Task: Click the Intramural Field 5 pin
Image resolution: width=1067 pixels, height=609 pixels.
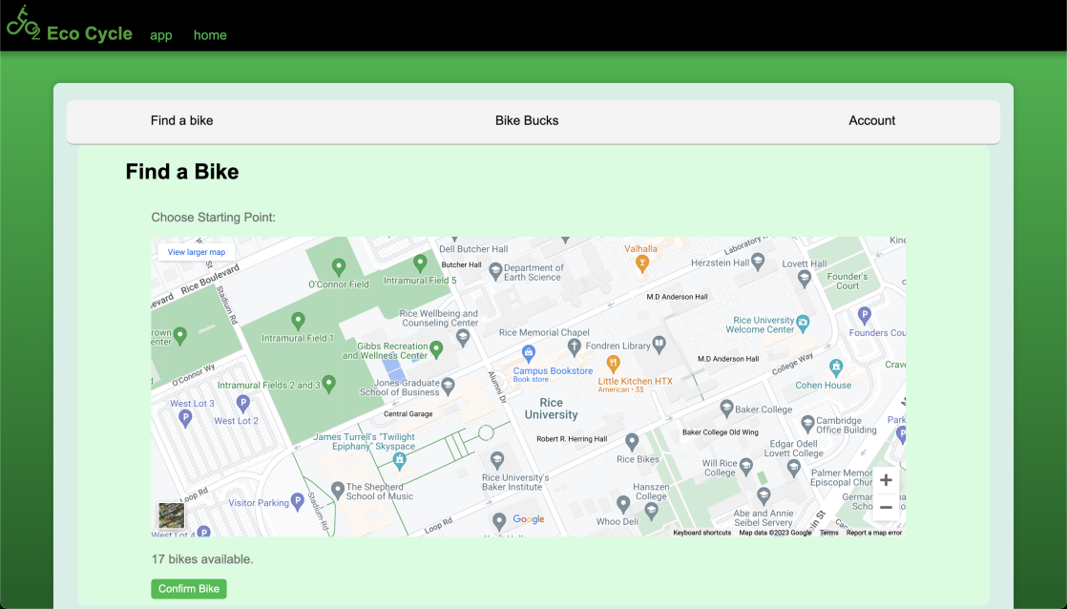Action: click(x=420, y=262)
